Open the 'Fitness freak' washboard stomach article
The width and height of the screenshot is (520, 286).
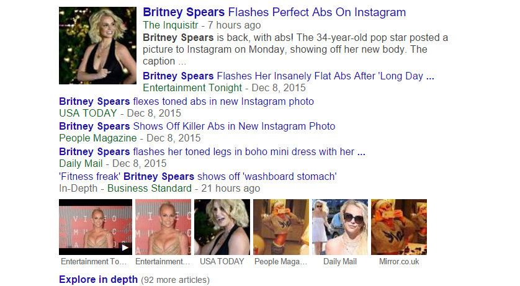pyautogui.click(x=197, y=177)
